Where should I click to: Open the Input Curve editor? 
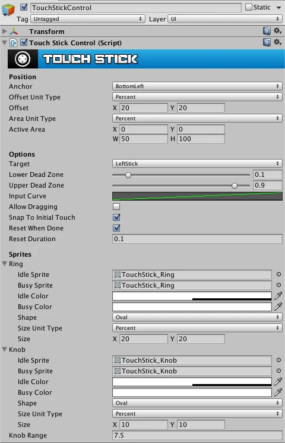[197, 196]
